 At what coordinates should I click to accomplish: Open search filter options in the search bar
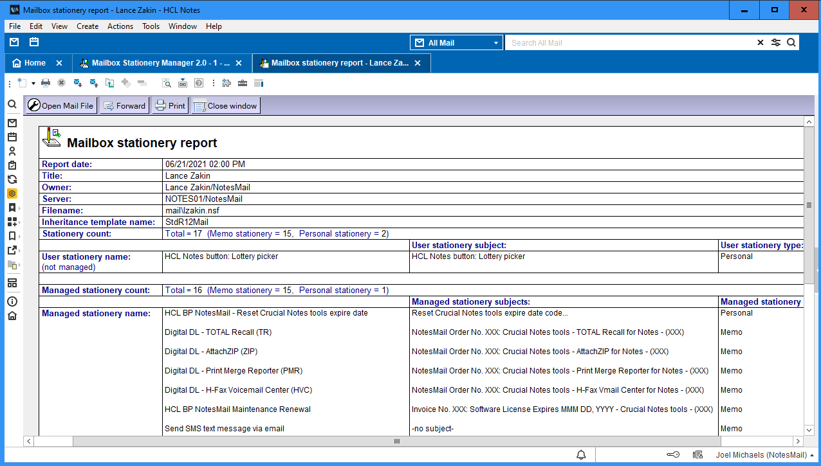pyautogui.click(x=776, y=43)
